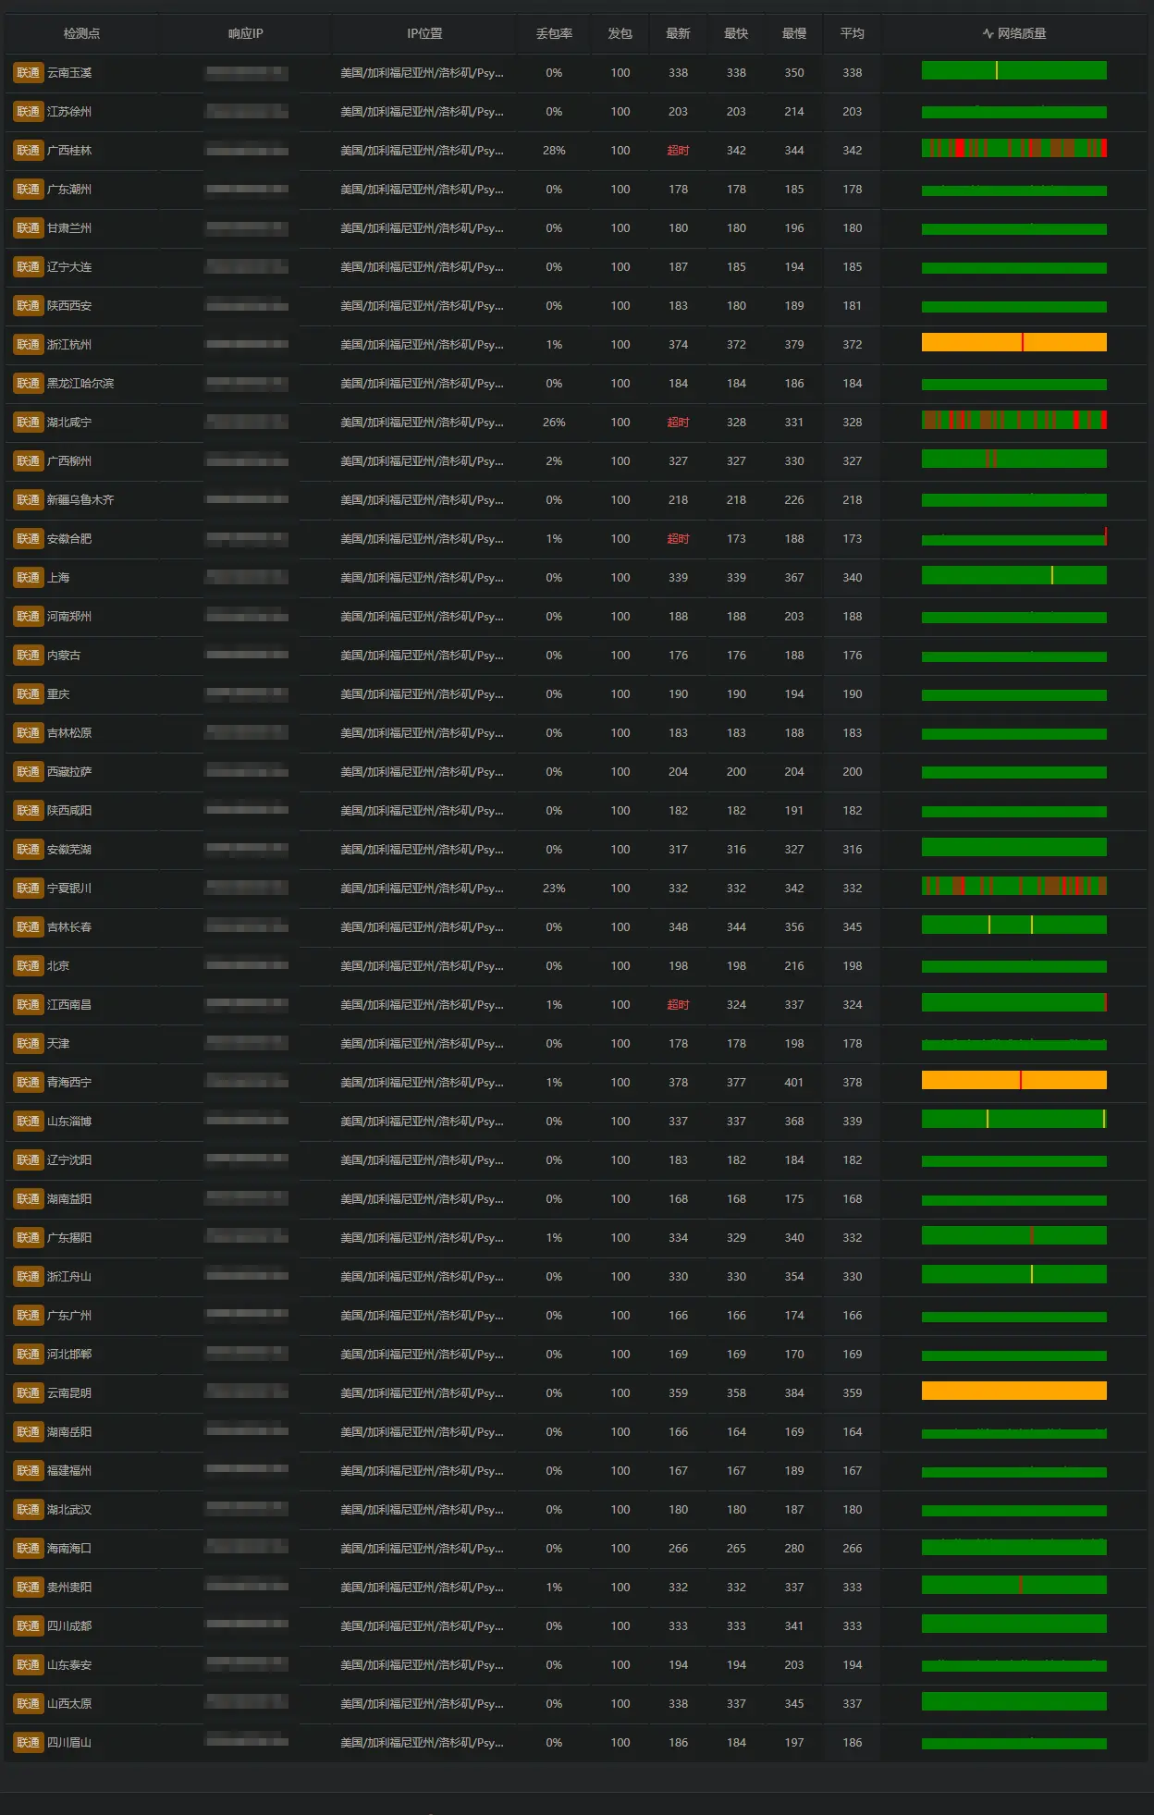The image size is (1154, 1815).
Task: Click the orange quality bar for 云南昆明
Action: tap(1013, 1392)
